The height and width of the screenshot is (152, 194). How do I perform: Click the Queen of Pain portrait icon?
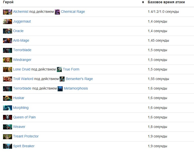(x=7, y=117)
